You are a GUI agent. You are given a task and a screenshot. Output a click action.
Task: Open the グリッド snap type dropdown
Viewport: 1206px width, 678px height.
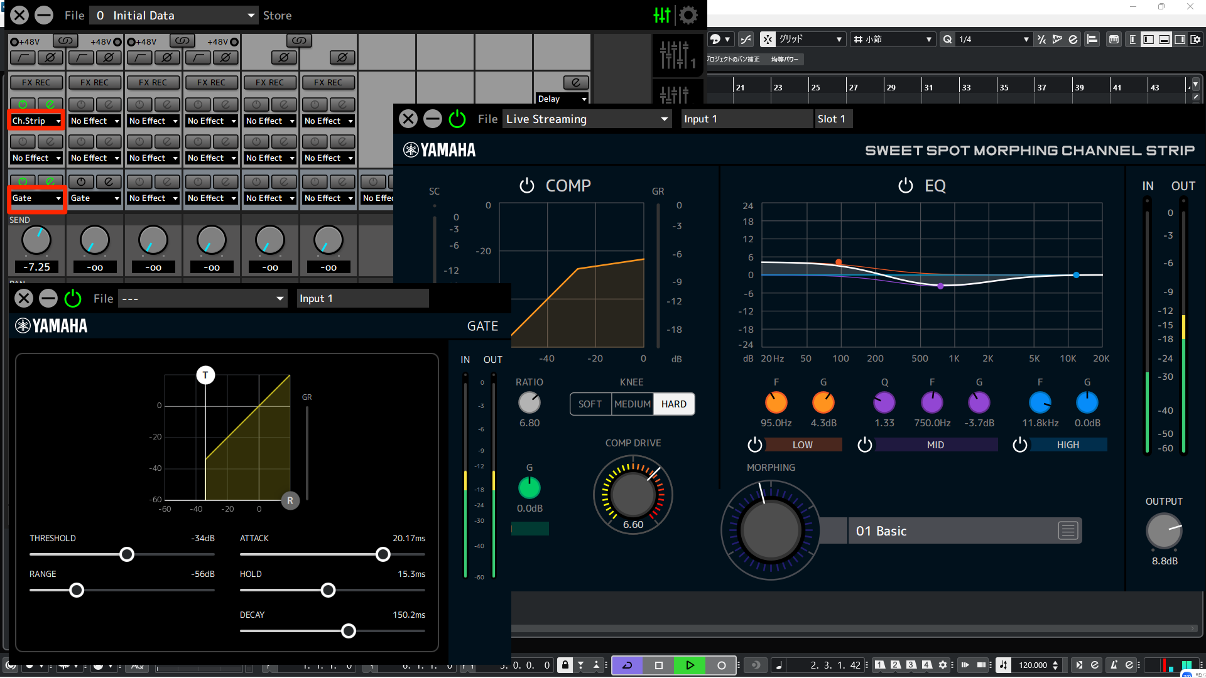coord(810,40)
